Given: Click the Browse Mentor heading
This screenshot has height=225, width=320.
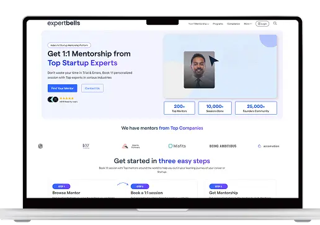Looking at the screenshot, I should [66, 193].
